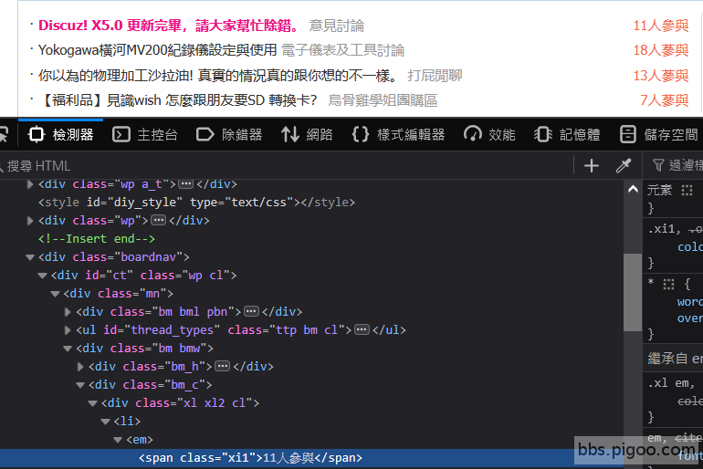Click the 7人參與 count
The height and width of the screenshot is (469, 703).
click(665, 100)
